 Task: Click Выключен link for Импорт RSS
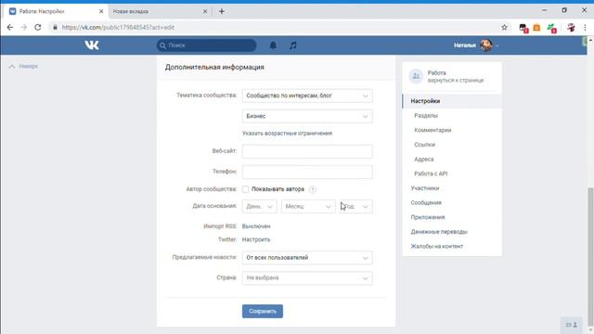(x=256, y=226)
